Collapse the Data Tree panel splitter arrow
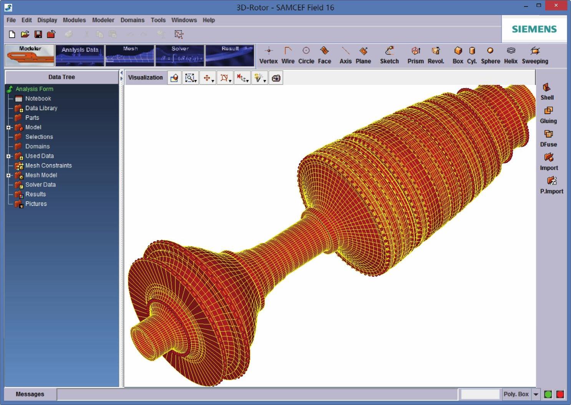571x405 pixels. click(x=121, y=73)
